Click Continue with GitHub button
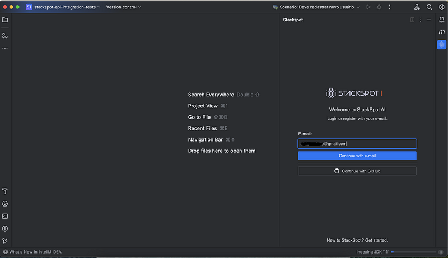The width and height of the screenshot is (448, 258). [357, 171]
